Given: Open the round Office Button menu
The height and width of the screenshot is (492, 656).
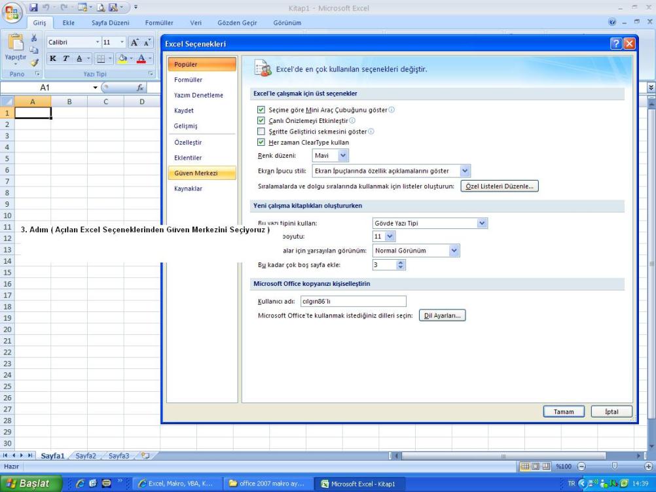Looking at the screenshot, I should [12, 12].
